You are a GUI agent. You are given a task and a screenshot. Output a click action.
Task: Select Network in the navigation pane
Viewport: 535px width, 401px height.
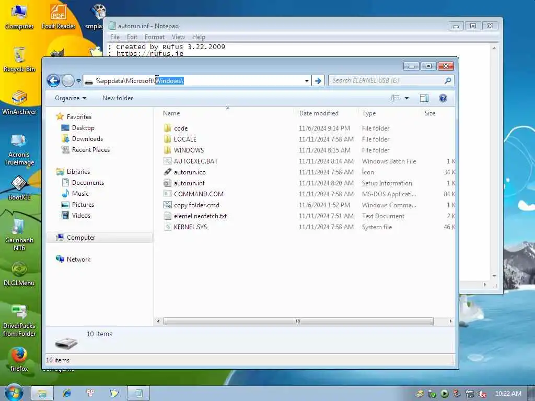tap(78, 260)
